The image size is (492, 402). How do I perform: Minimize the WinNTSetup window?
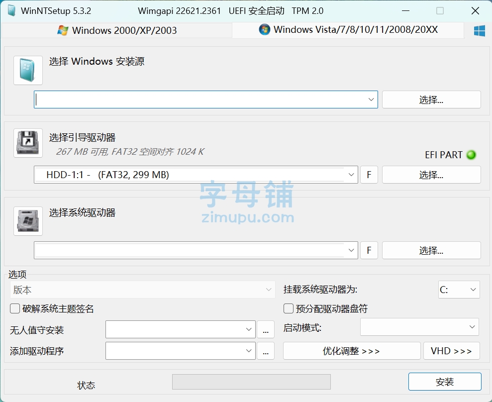[405, 10]
